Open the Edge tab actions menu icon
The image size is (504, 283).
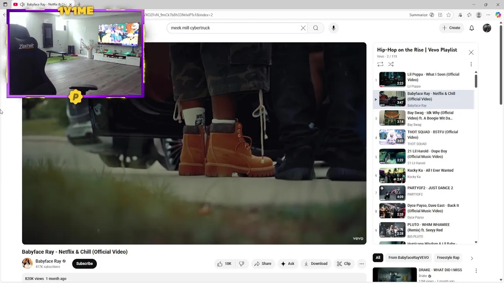click(x=5, y=4)
